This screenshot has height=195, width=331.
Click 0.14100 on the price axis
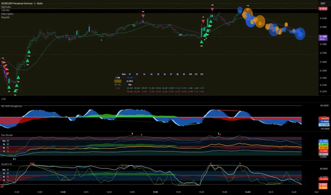(x=323, y=18)
